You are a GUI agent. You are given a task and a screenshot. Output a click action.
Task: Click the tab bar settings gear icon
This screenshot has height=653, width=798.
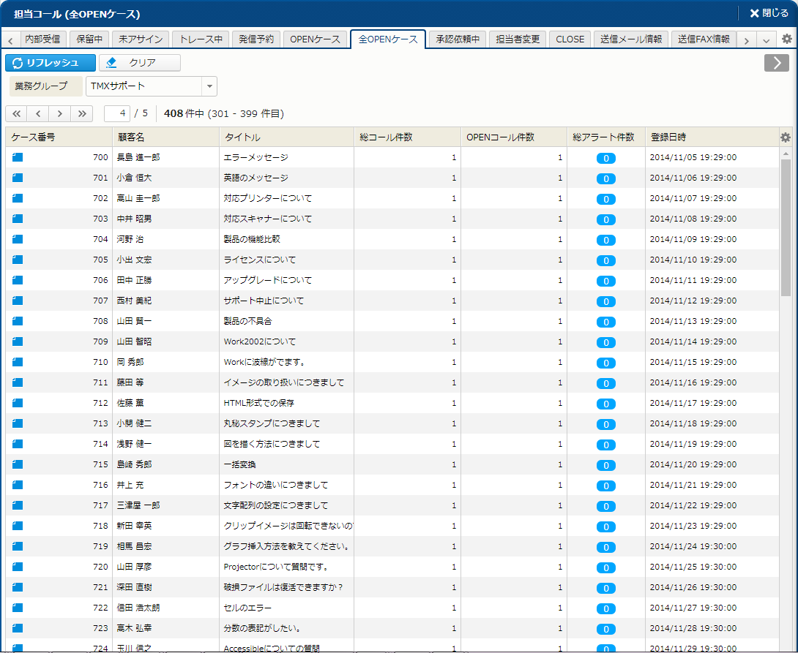[x=786, y=39]
